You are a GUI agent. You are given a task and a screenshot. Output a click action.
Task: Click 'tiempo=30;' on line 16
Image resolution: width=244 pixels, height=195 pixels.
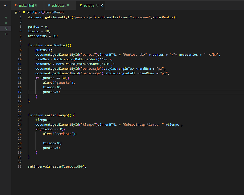coord(52,87)
